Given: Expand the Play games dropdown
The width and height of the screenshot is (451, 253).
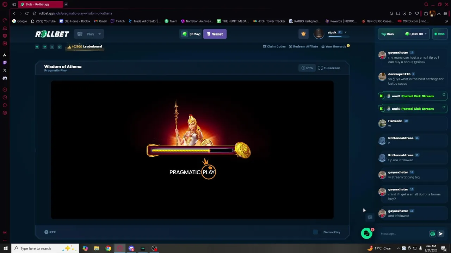Looking at the screenshot, I should click(x=89, y=34).
